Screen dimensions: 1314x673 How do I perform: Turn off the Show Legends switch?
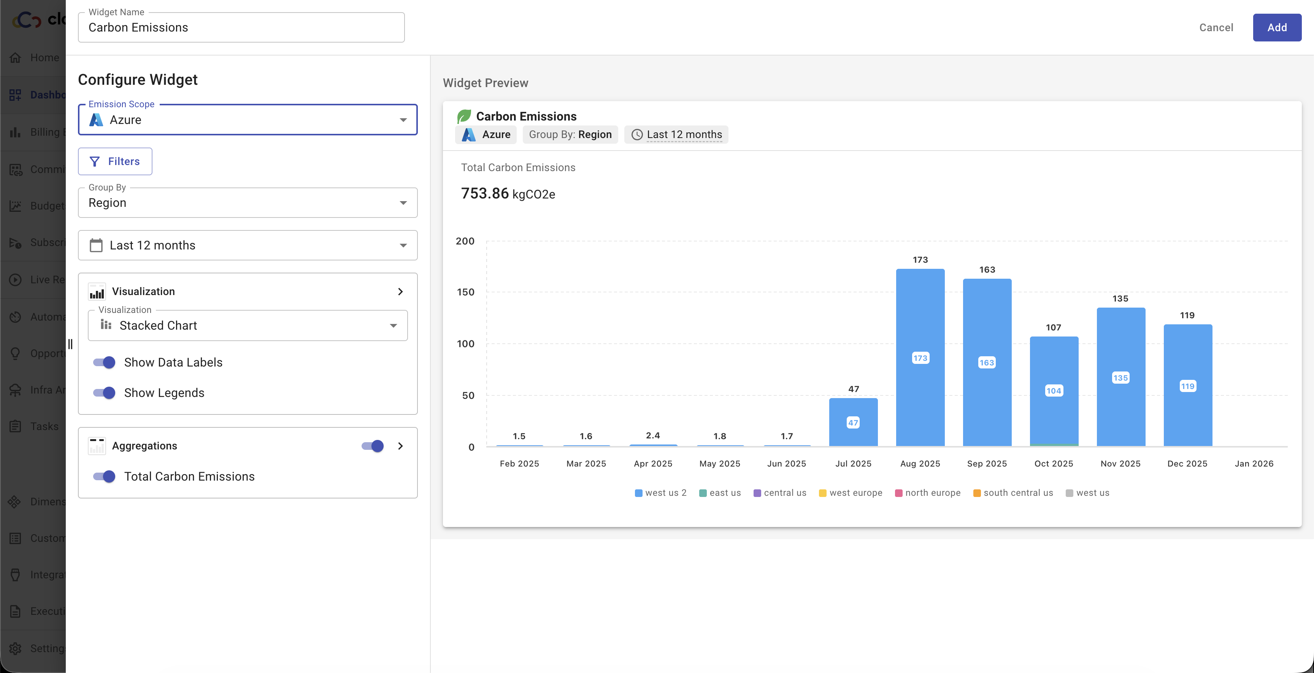point(104,393)
